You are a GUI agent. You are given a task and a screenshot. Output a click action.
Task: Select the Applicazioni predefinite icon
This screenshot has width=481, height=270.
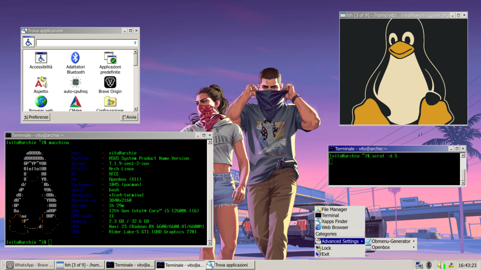110,63
